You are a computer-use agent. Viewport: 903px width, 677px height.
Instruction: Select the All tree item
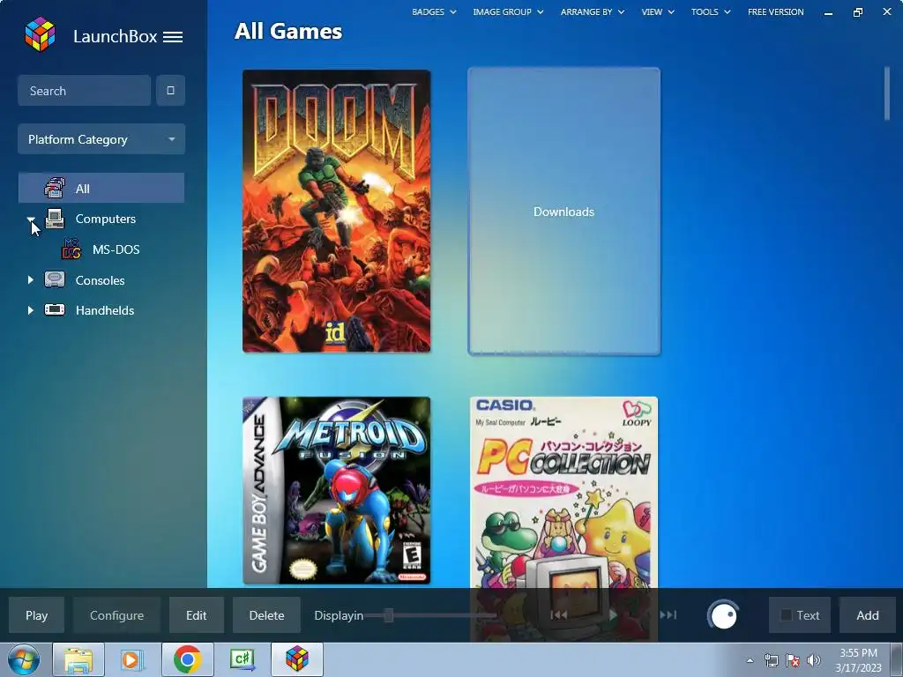click(101, 189)
